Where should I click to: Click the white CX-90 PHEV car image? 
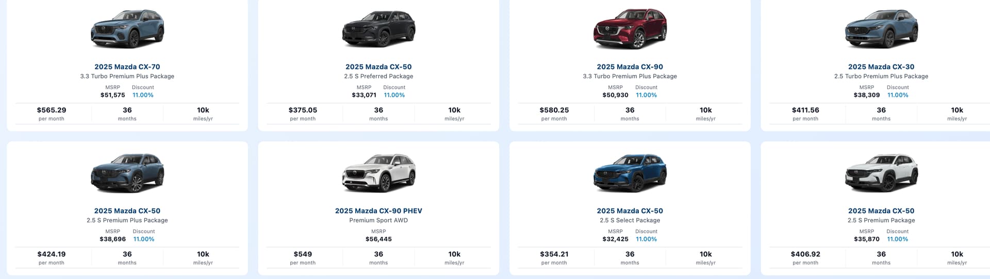pos(378,173)
